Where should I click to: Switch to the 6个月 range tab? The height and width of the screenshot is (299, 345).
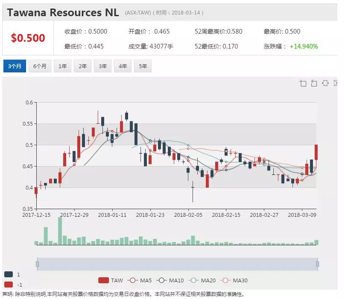coord(40,66)
